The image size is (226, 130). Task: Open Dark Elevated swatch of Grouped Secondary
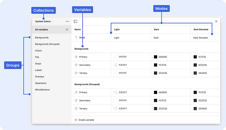pos(195,100)
